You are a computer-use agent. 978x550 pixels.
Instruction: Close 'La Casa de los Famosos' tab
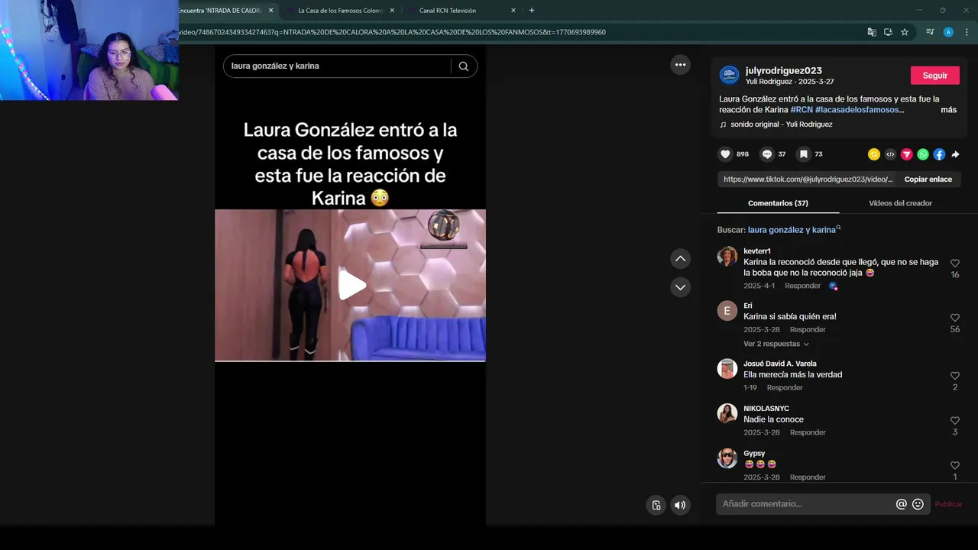[392, 11]
